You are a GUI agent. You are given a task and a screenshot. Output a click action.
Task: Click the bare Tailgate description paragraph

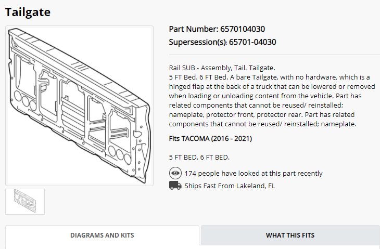(x=272, y=100)
